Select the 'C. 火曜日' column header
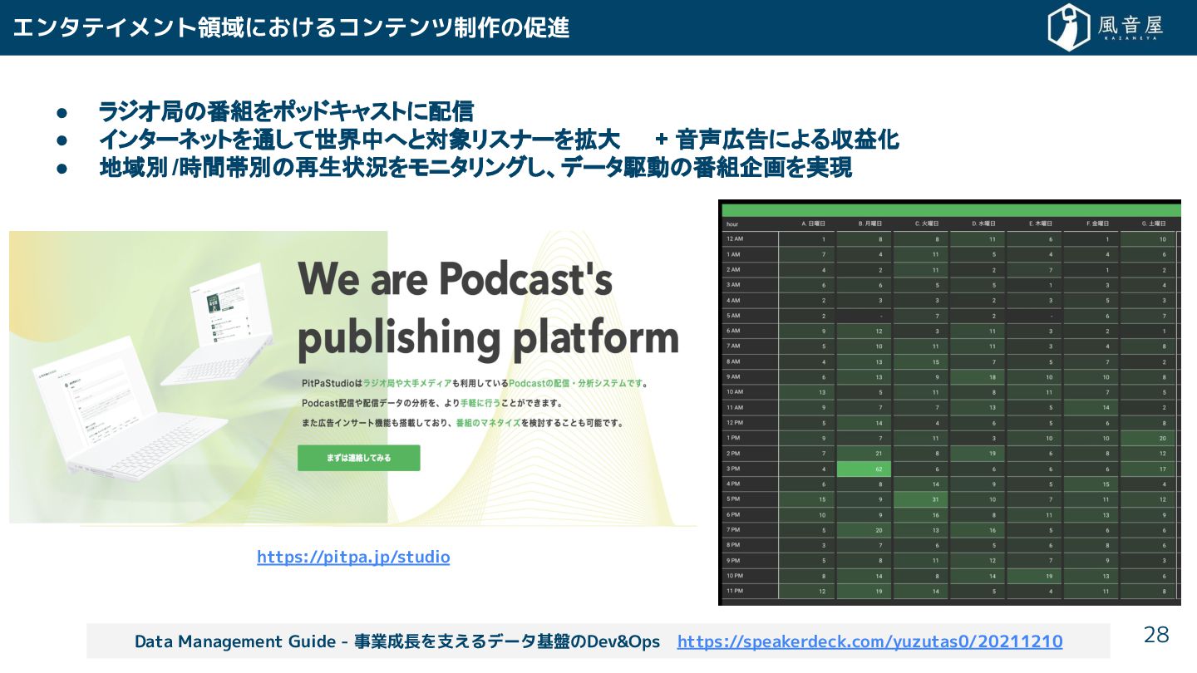The image size is (1197, 673). [x=927, y=224]
